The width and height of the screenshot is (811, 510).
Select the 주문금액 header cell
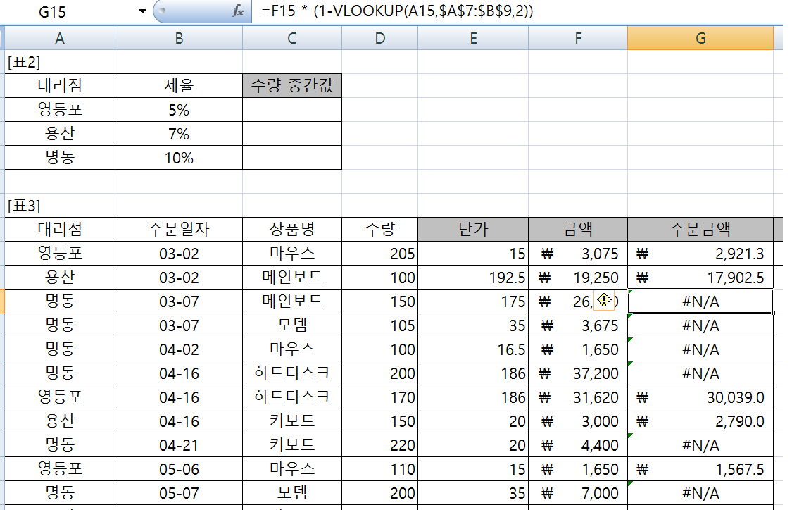click(x=700, y=229)
